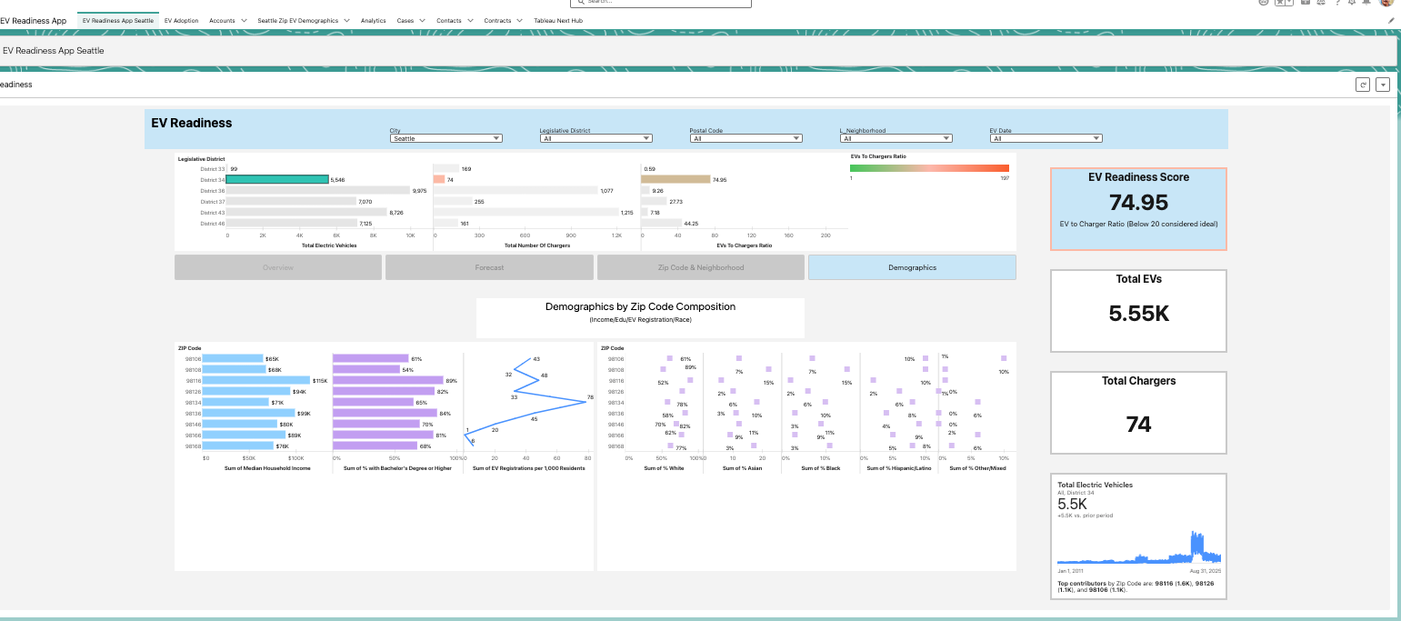Image resolution: width=1401 pixels, height=621 pixels.
Task: Focus the global Search field
Action: coord(660,3)
